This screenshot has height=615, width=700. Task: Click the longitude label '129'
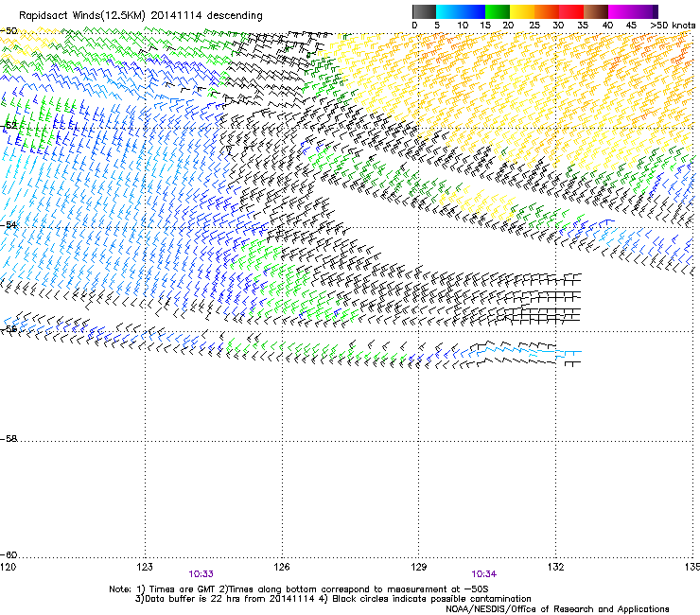point(419,567)
